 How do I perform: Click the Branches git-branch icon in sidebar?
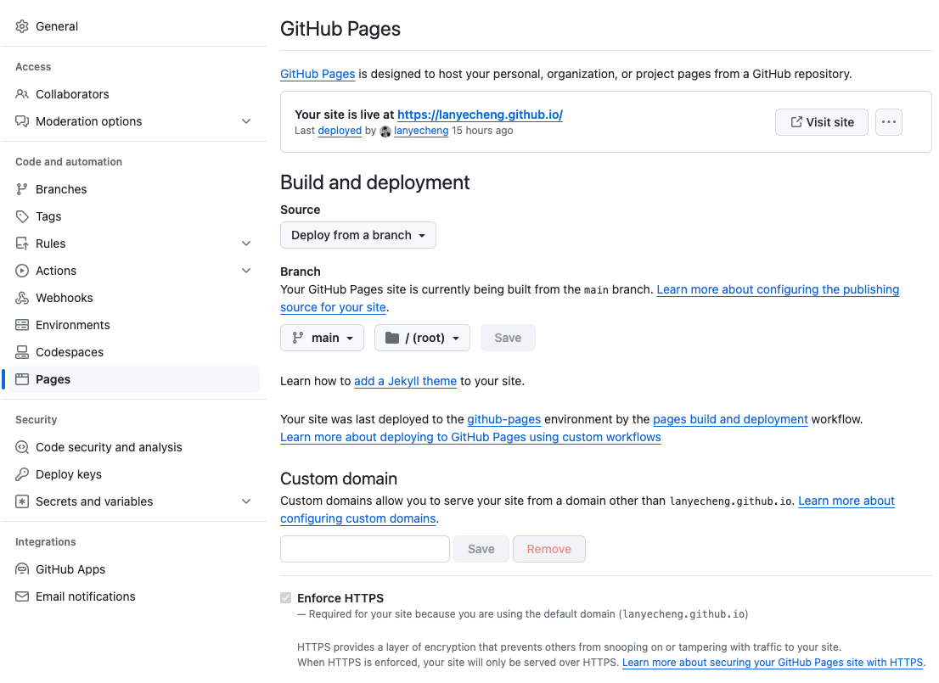22,189
